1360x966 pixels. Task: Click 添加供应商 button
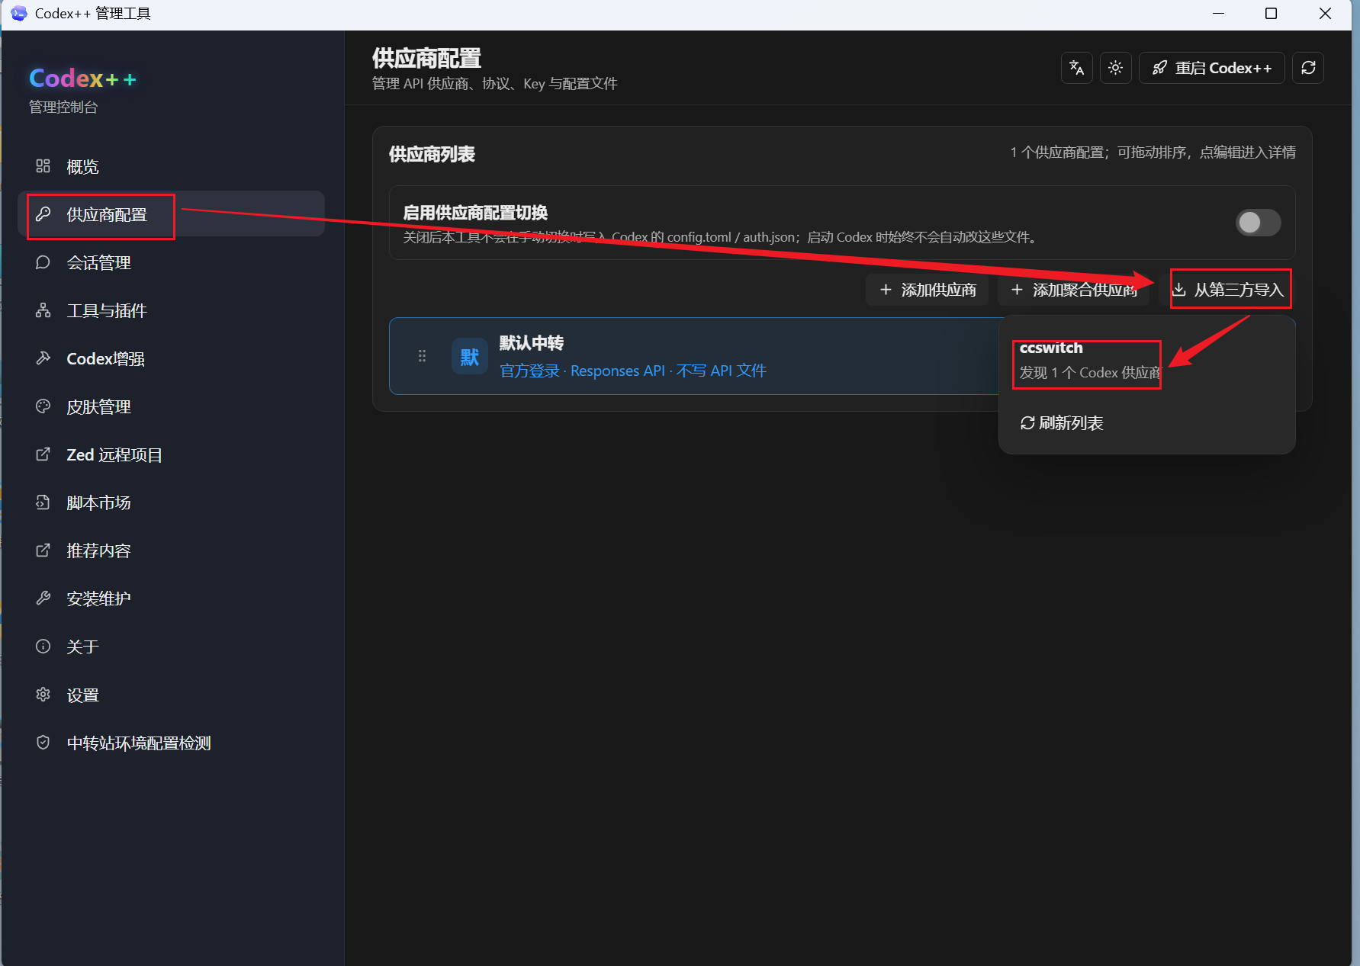(928, 290)
